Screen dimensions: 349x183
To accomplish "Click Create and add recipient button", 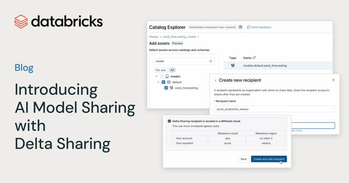I will point(269,159).
